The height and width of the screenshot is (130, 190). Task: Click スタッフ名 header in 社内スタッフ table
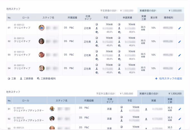click(48, 17)
